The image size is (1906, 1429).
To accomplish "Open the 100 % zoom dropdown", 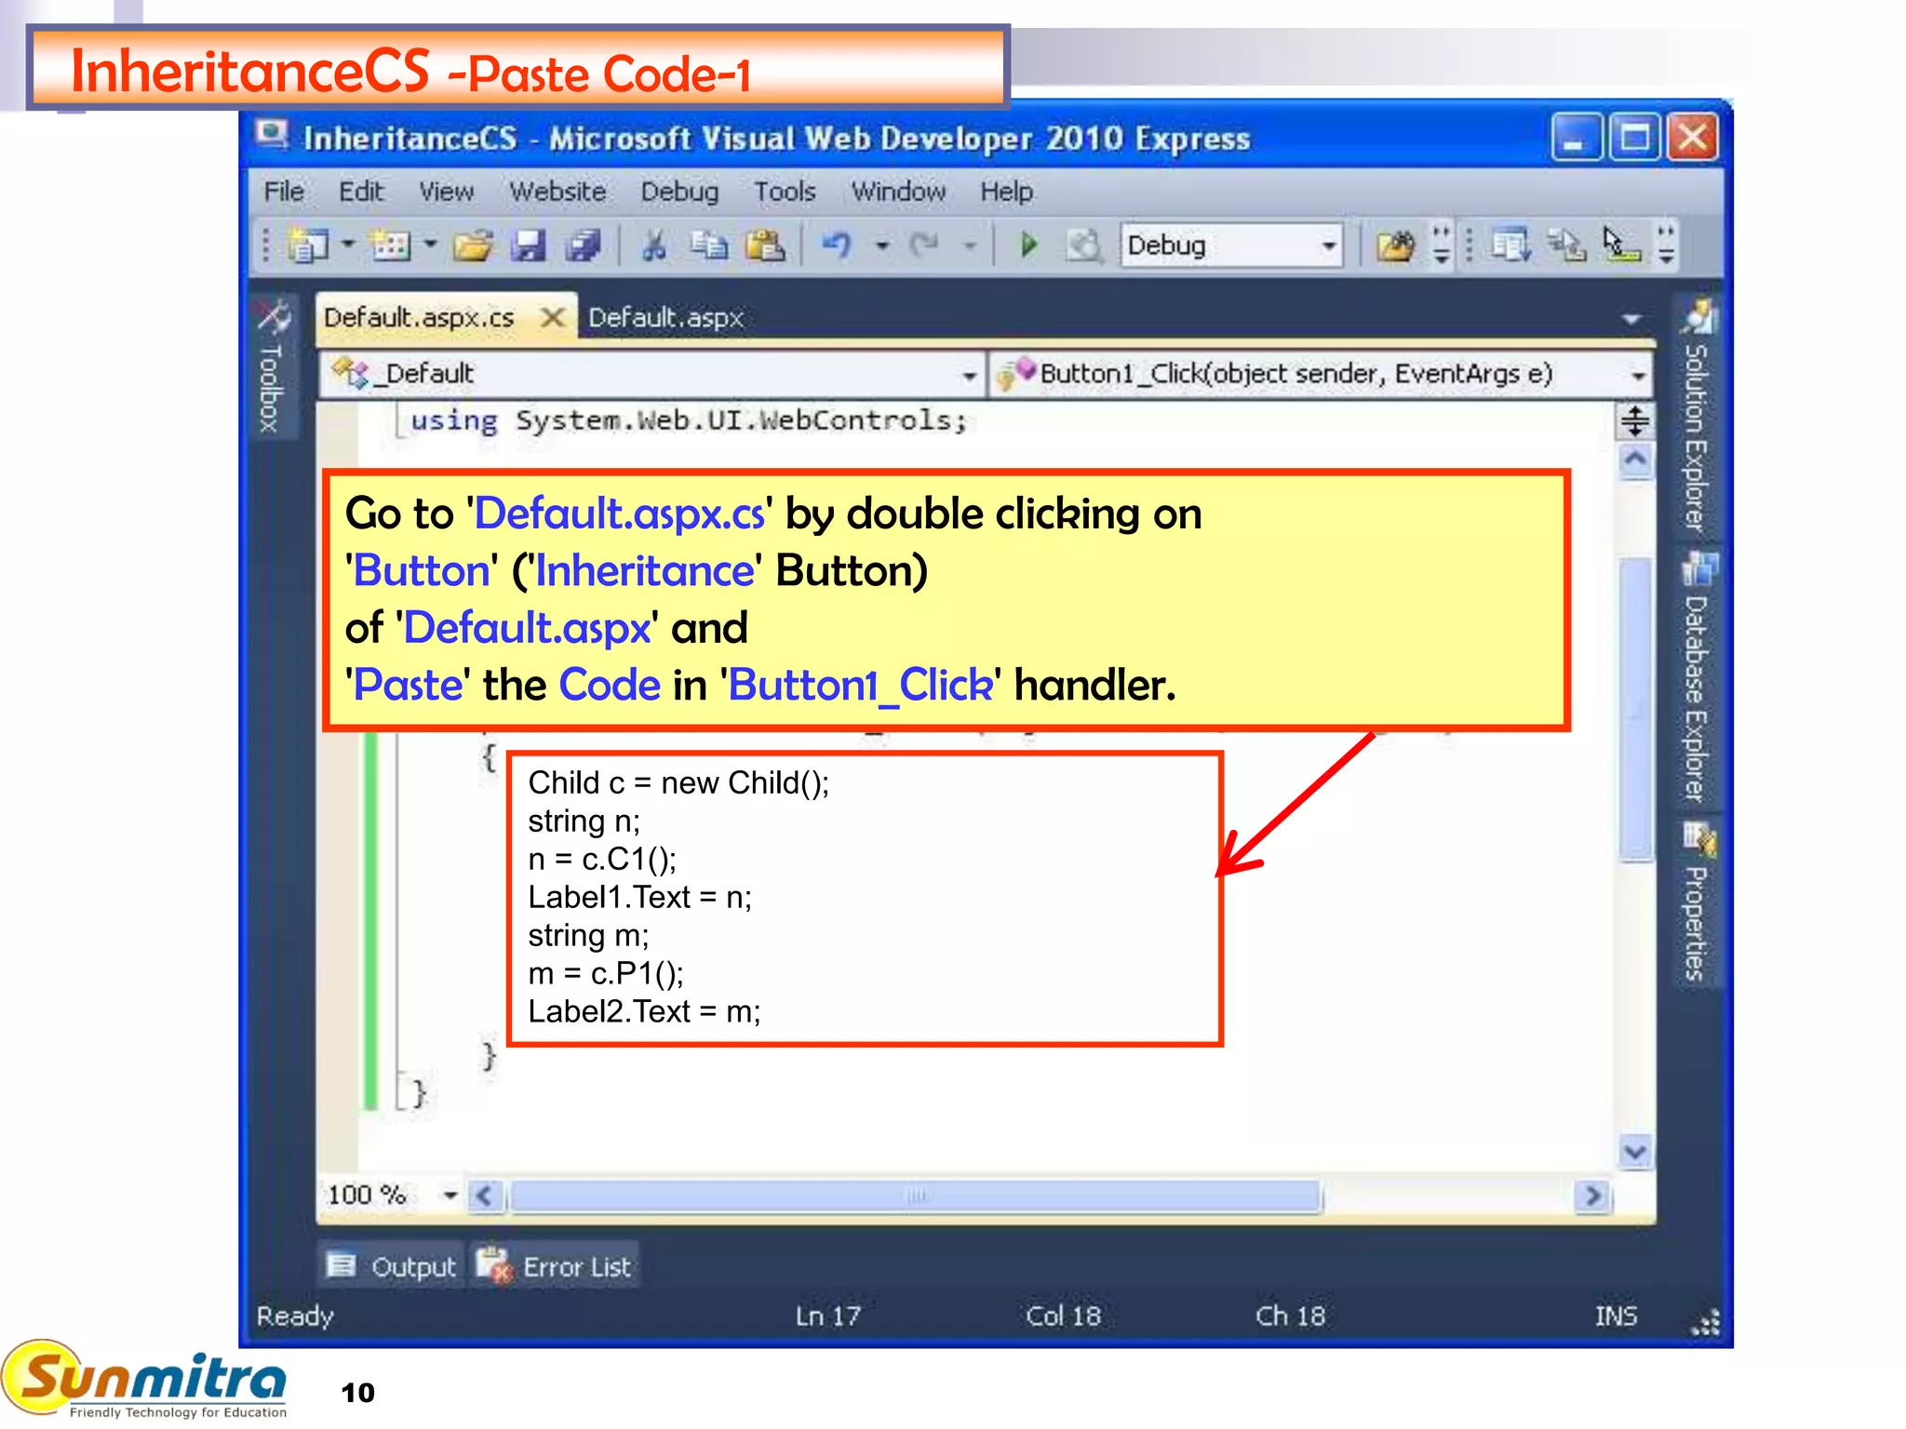I will [450, 1195].
